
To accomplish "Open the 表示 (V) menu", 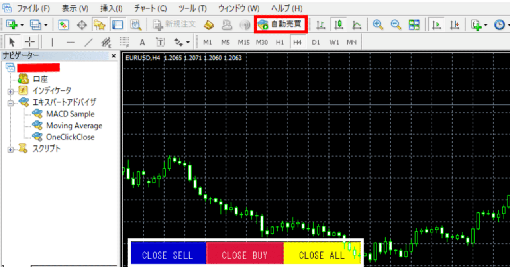I will [75, 8].
